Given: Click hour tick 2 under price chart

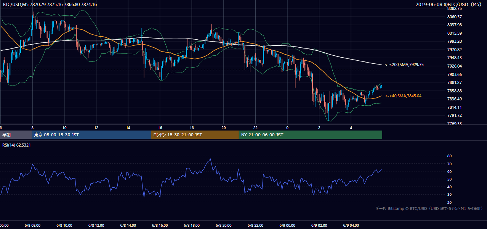Looking at the screenshot, I should coord(319,128).
